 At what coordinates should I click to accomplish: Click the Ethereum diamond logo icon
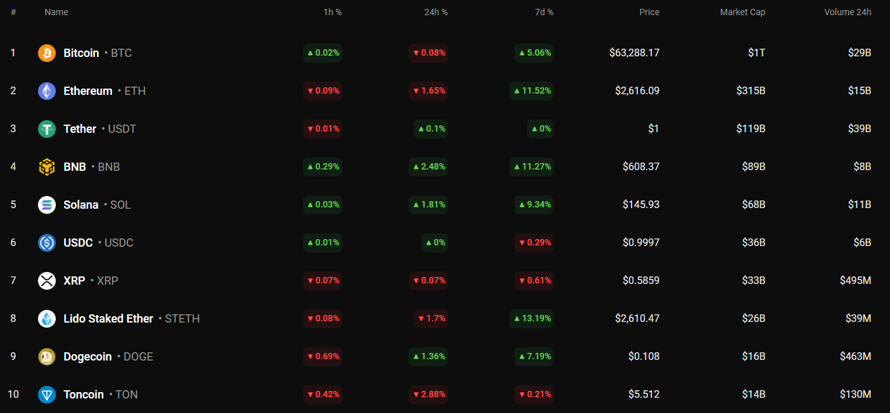tap(47, 91)
